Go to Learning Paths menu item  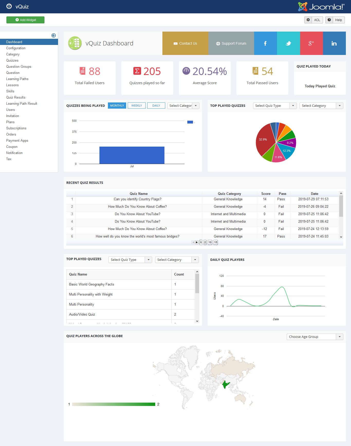point(17,79)
